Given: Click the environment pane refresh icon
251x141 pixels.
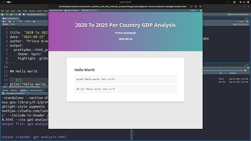Looking at the screenshot, I should pos(247,22).
